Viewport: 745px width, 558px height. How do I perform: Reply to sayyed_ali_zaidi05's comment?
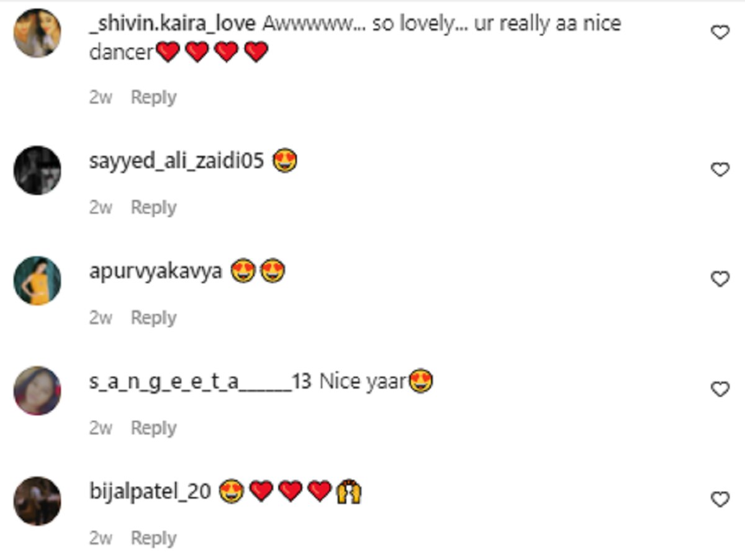pyautogui.click(x=153, y=207)
